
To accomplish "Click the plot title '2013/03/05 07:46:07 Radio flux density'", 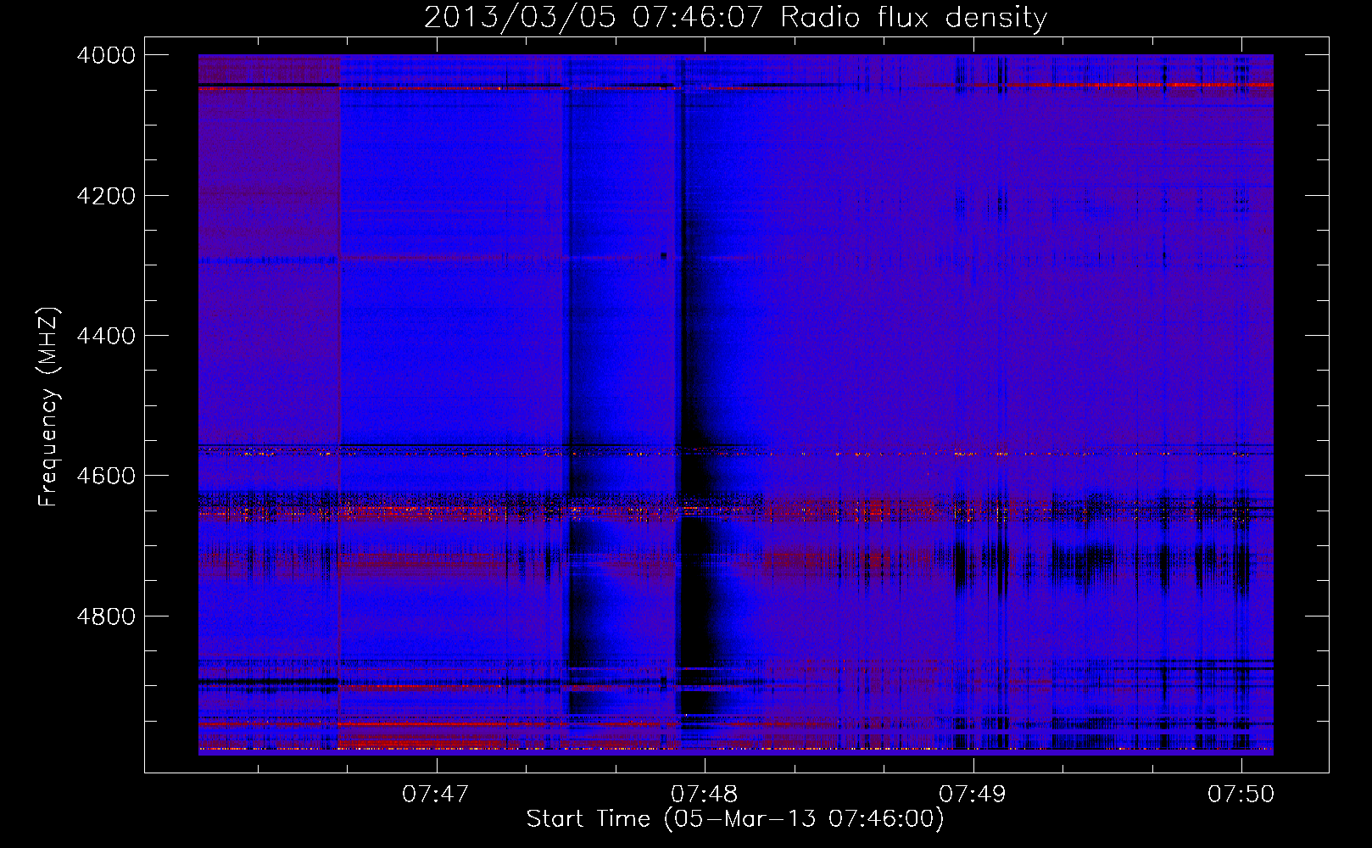I will [x=735, y=17].
